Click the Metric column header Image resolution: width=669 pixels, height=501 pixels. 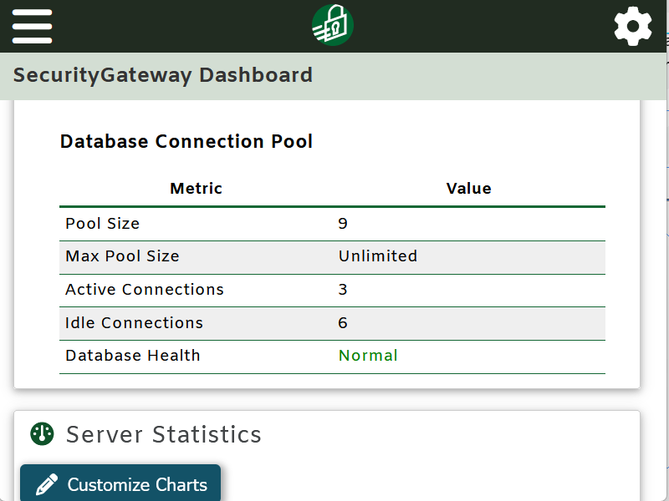(196, 188)
